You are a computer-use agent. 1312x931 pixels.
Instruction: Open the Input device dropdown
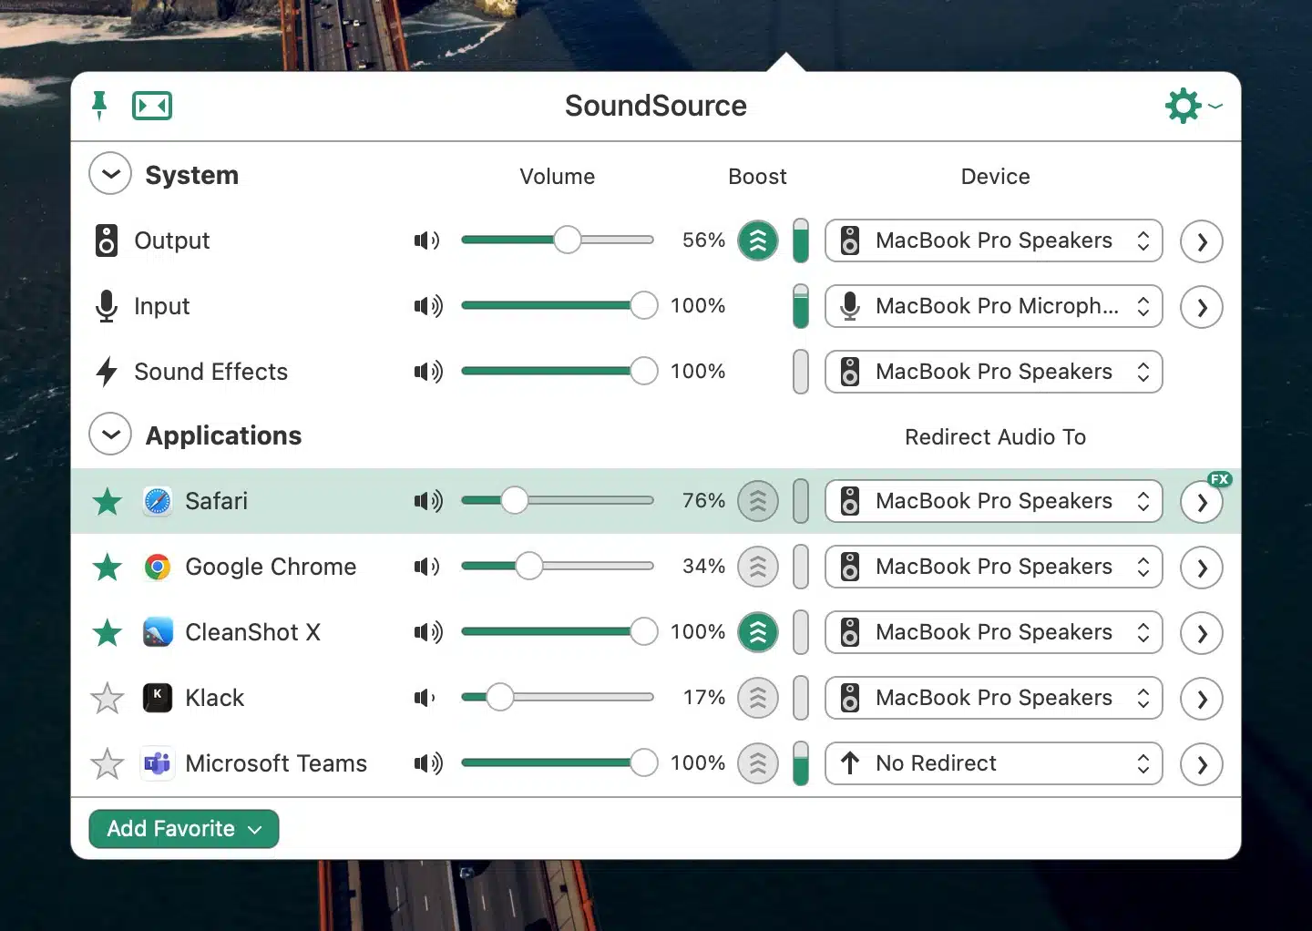pos(993,307)
